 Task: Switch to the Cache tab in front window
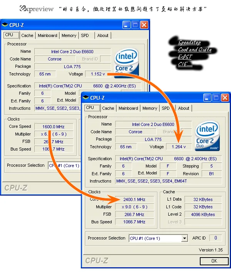pyautogui.click(x=108, y=108)
